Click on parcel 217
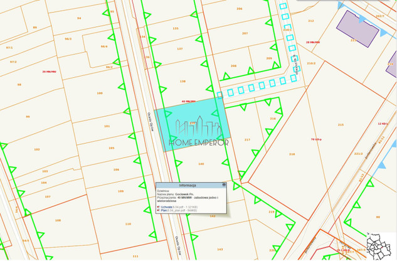Viewport: 397px width, 261px height. (247, 139)
